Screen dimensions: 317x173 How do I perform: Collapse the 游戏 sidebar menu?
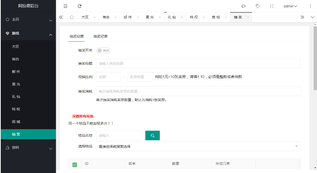pyautogui.click(x=28, y=33)
